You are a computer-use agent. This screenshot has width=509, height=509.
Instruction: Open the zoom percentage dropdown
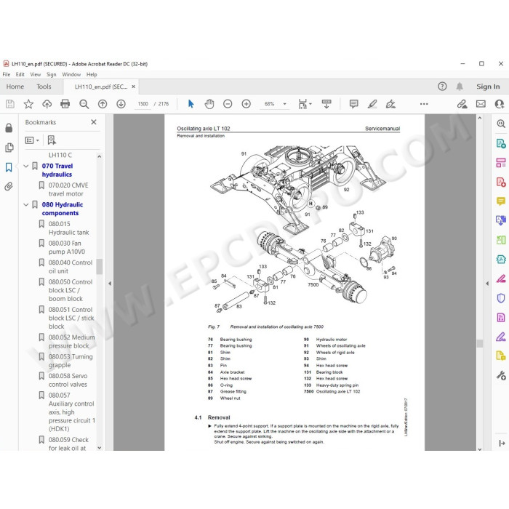(285, 104)
